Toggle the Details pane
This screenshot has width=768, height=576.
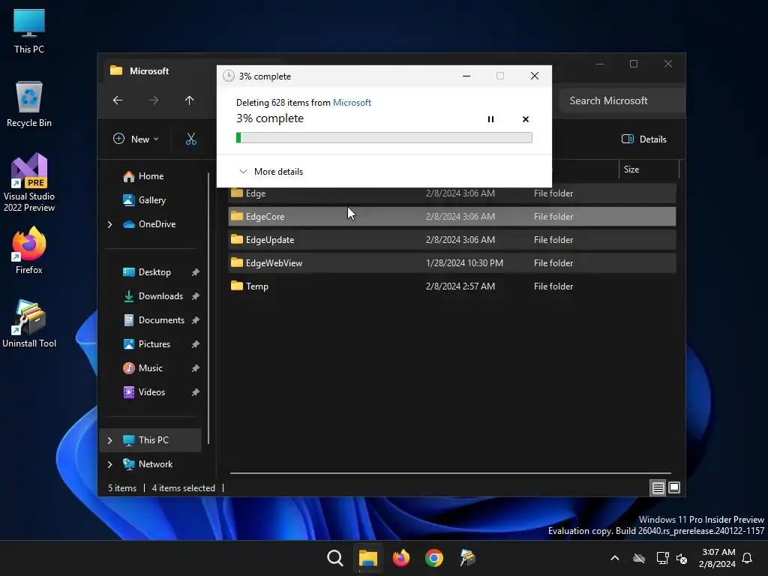[x=643, y=139]
